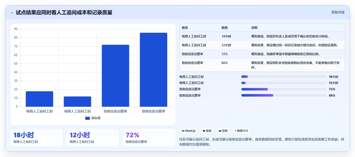
Task: Click the Chart.js tag
Action: [x=189, y=131]
